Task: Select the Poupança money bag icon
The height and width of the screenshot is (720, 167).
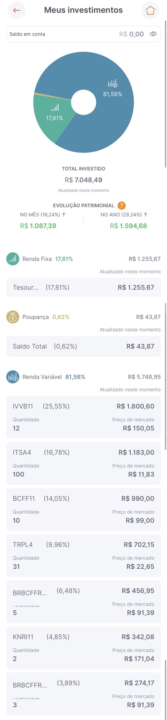Action: click(x=13, y=317)
